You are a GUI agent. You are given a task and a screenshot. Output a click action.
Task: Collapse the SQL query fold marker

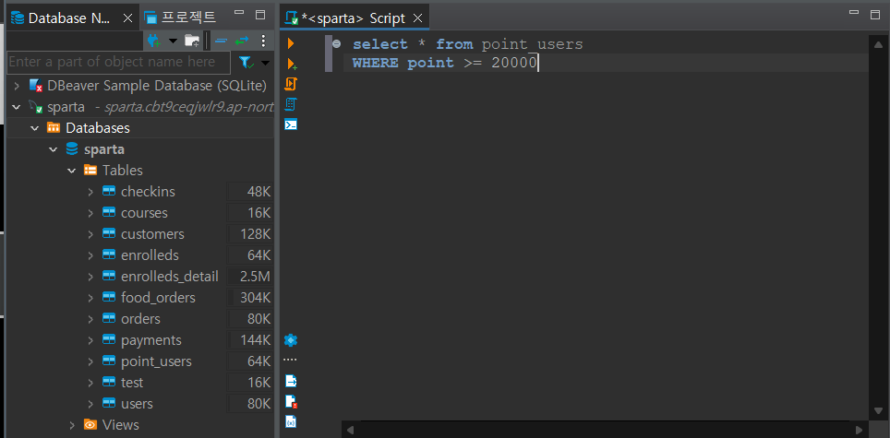click(337, 43)
